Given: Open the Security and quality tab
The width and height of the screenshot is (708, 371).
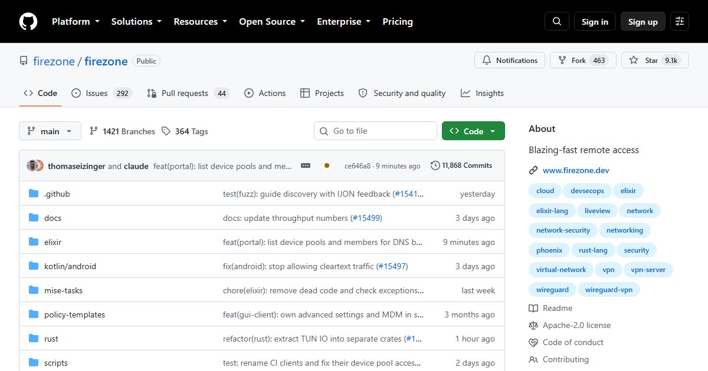Looking at the screenshot, I should [x=402, y=93].
